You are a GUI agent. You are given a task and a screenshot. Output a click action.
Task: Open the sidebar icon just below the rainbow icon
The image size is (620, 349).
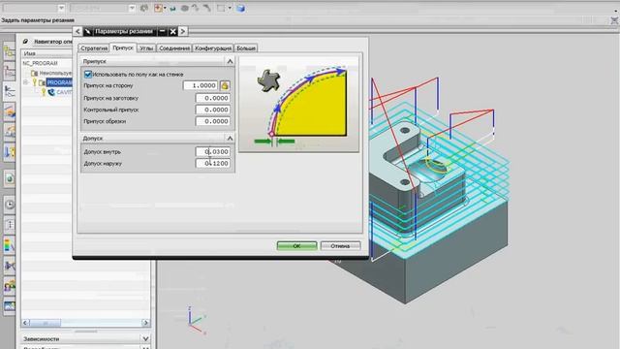pos(9,265)
